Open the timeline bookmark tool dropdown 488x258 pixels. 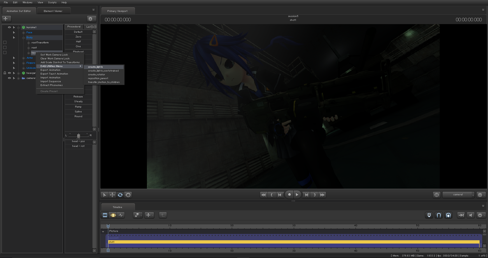pos(138,215)
